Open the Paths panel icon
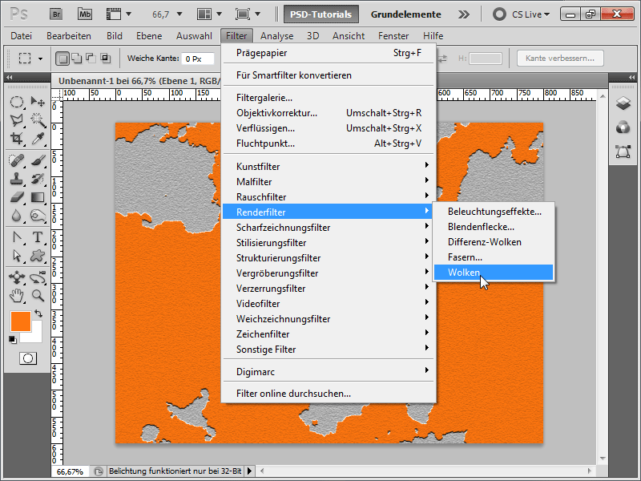The height and width of the screenshot is (481, 641). tap(623, 152)
